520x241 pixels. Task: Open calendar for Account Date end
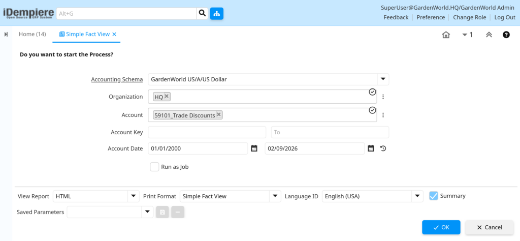(371, 148)
